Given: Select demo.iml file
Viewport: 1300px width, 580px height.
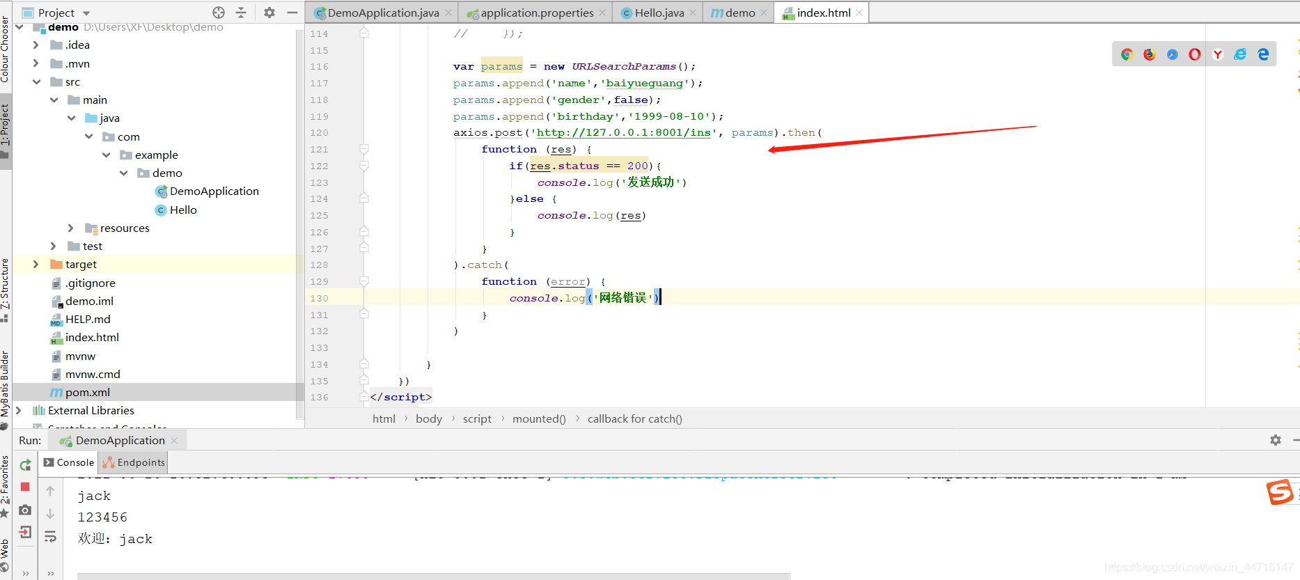Looking at the screenshot, I should (x=82, y=301).
